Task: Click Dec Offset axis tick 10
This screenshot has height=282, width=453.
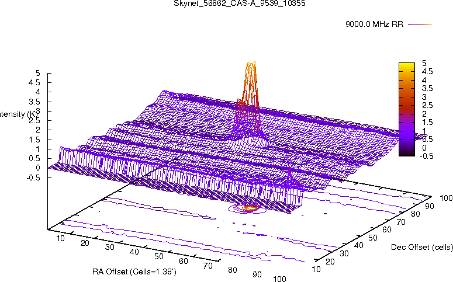Action: 316,270
